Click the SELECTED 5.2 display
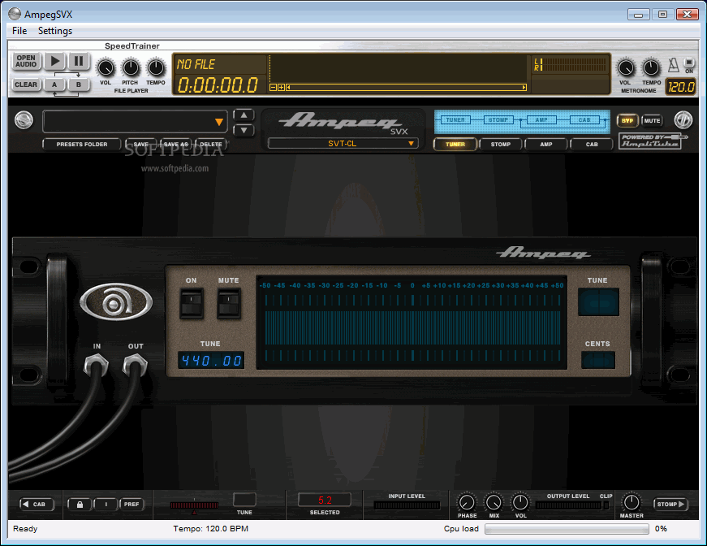 325,500
